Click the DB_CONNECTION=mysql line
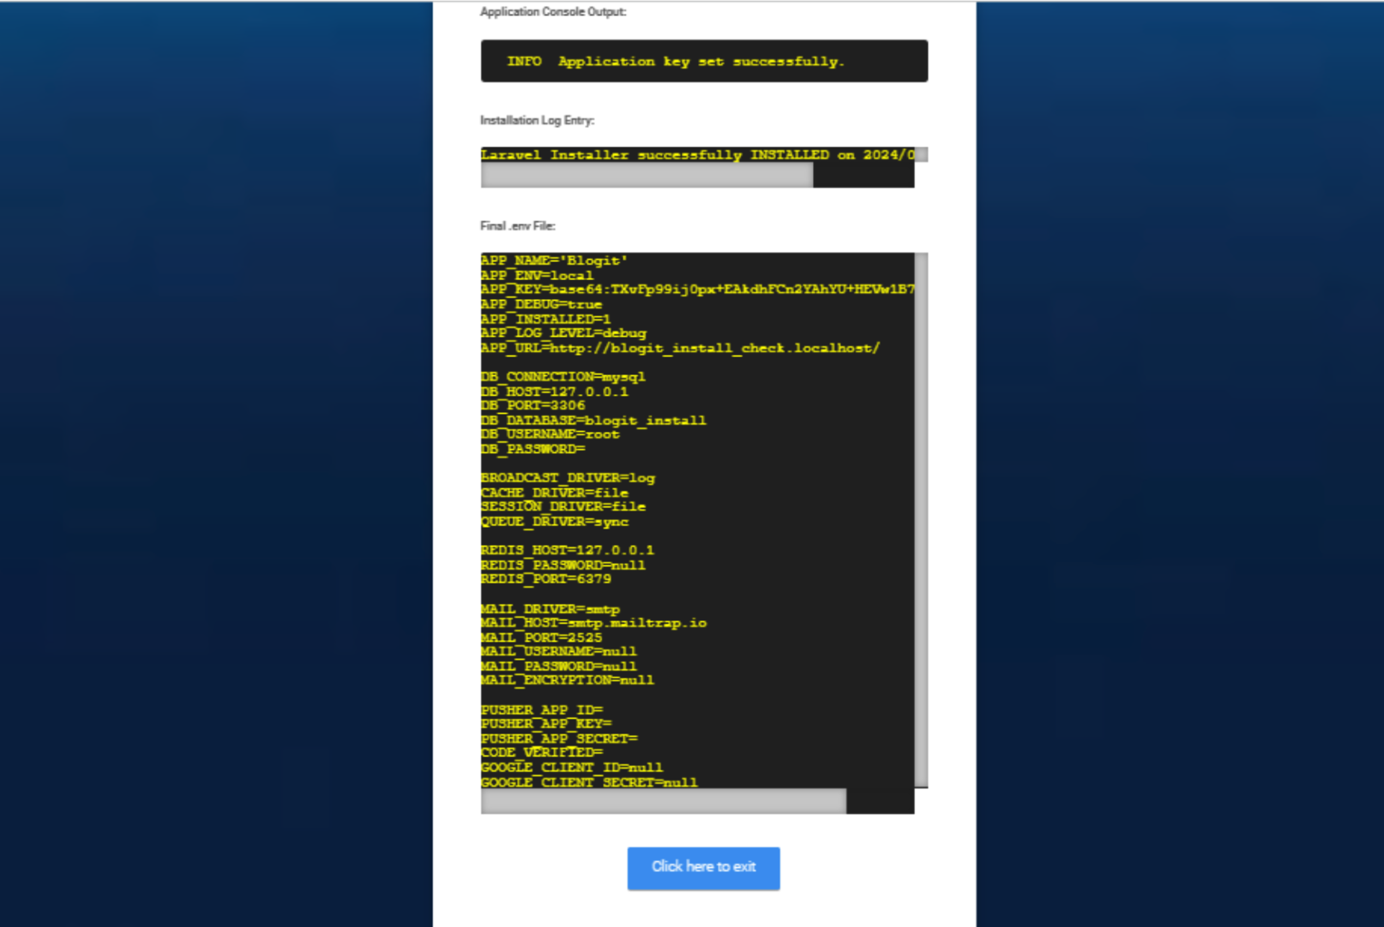This screenshot has height=927, width=1384. point(563,377)
